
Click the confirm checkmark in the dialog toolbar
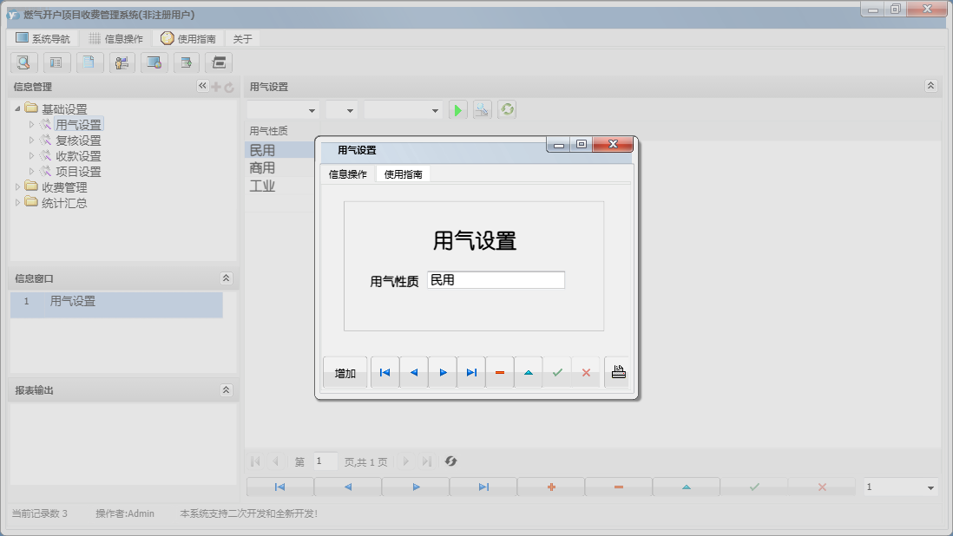click(x=558, y=371)
